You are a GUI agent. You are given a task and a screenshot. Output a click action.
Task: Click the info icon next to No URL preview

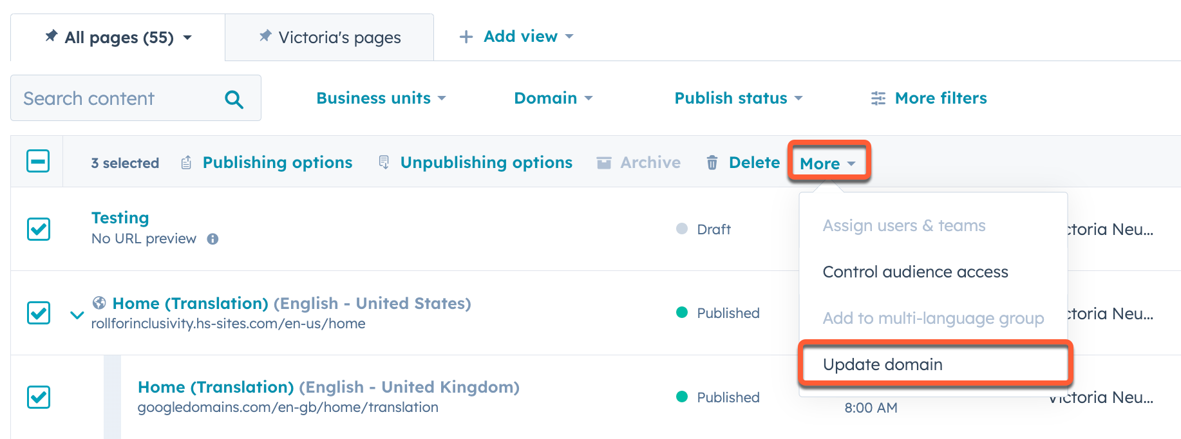[x=213, y=238]
